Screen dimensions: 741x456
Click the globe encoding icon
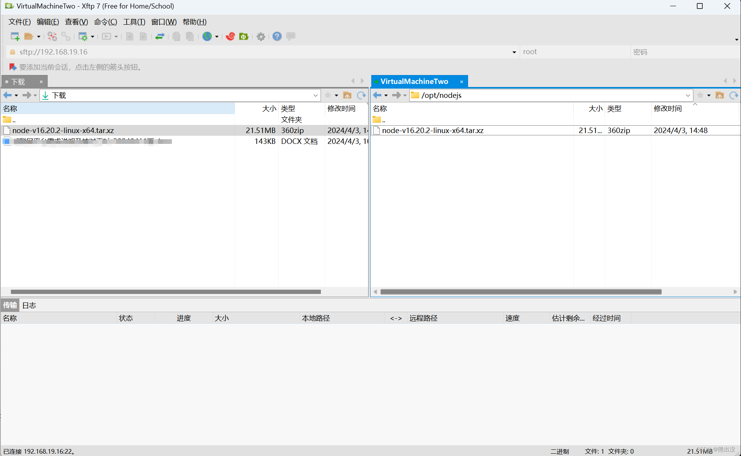coord(207,36)
